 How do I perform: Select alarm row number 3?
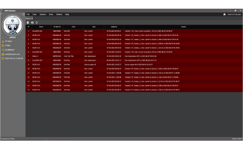pyautogui.click(x=134, y=39)
